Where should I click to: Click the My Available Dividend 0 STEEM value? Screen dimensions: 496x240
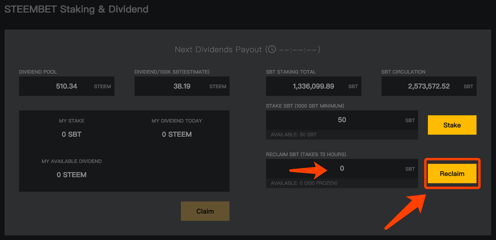coord(72,175)
